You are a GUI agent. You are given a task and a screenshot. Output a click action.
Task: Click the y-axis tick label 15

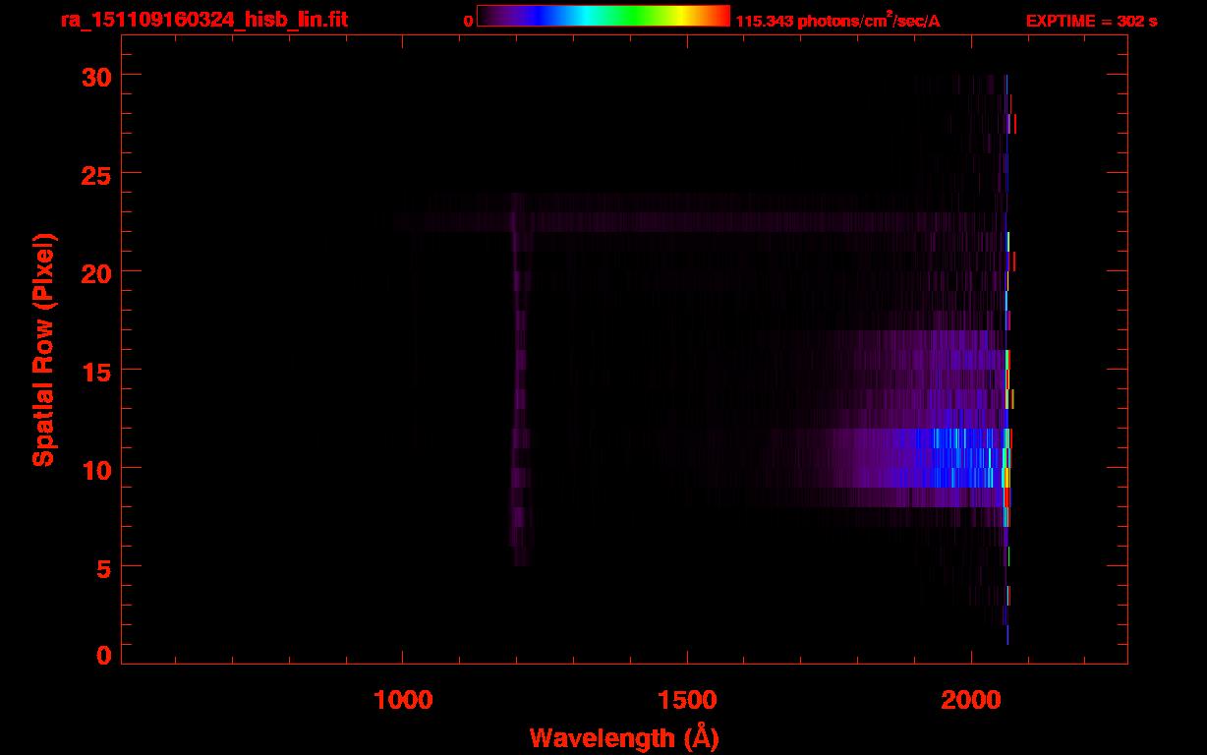point(97,371)
